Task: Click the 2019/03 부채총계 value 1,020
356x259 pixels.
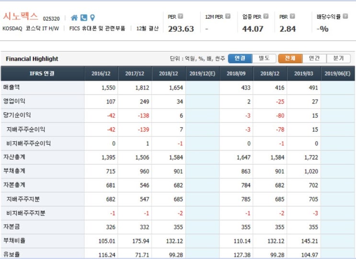Action: (x=311, y=171)
